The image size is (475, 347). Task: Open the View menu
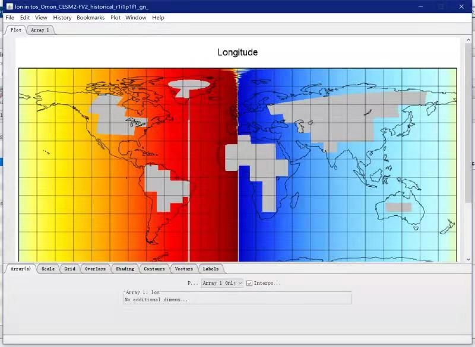click(x=41, y=18)
